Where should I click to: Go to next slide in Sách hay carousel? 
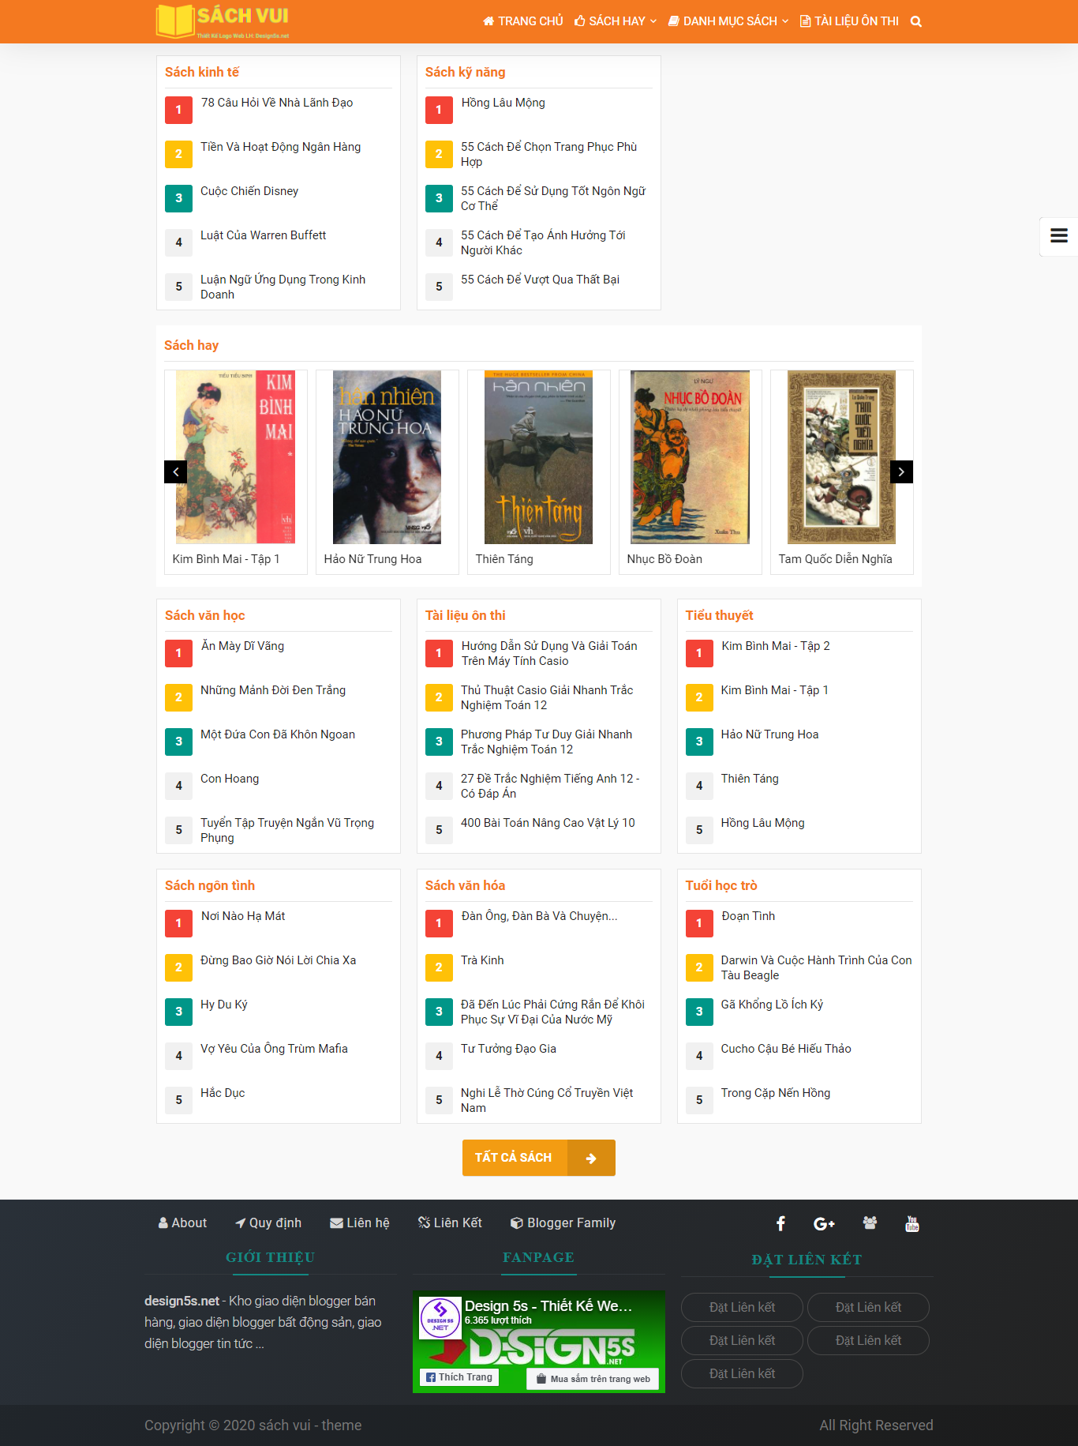(901, 471)
